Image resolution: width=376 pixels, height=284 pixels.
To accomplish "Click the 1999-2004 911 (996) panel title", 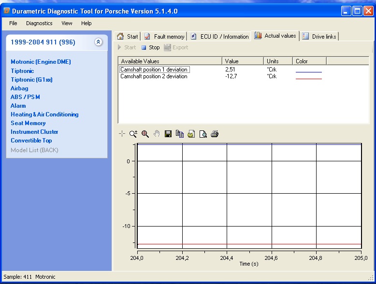I will 43,42.
